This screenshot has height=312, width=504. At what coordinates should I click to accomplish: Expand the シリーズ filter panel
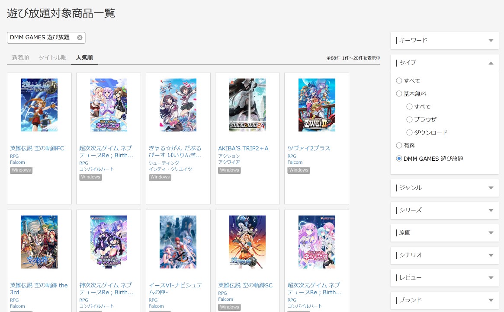point(445,210)
